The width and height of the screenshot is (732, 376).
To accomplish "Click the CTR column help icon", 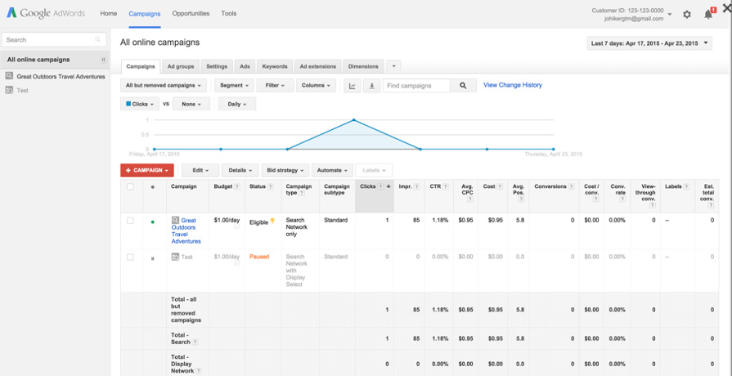I will (x=446, y=186).
